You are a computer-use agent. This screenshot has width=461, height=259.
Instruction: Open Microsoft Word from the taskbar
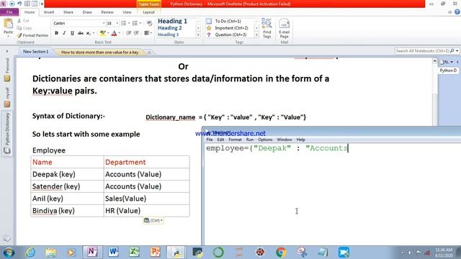[x=113, y=253]
